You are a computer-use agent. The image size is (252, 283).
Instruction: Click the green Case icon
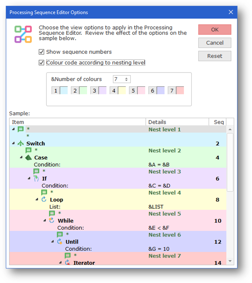click(28, 157)
